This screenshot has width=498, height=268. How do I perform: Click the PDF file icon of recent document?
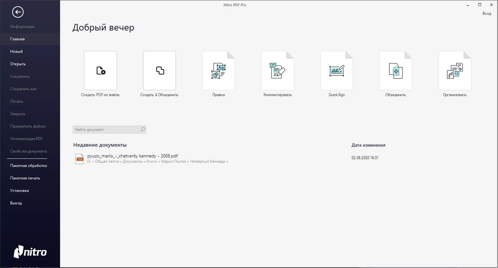pos(79,158)
